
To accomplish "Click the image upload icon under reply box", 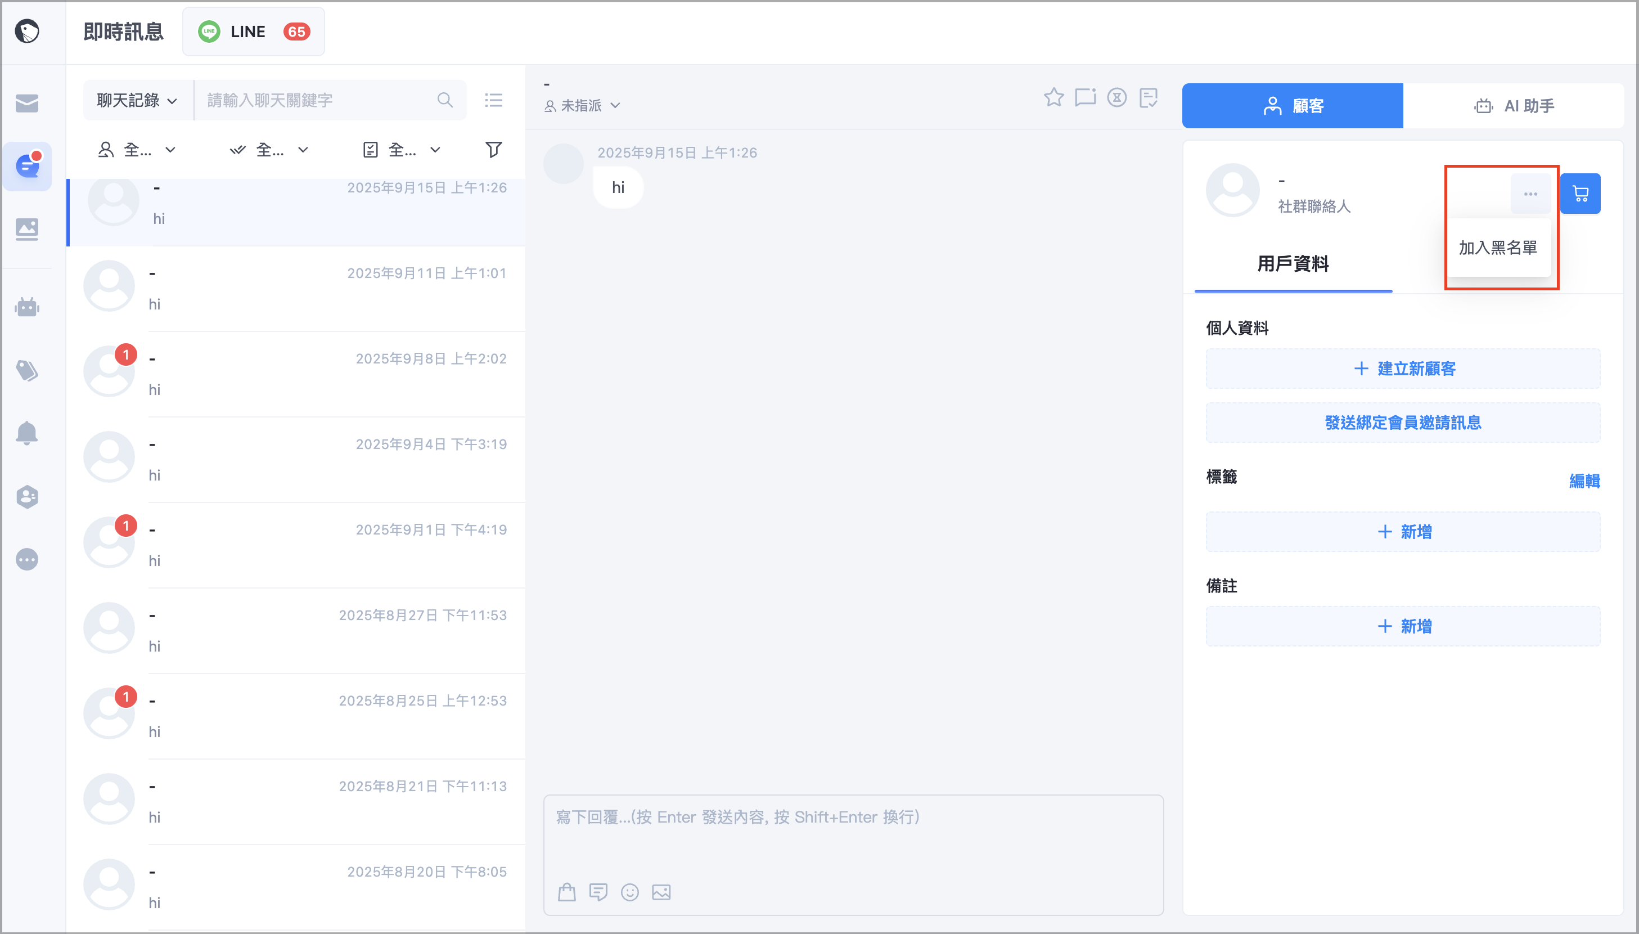I will [x=661, y=892].
